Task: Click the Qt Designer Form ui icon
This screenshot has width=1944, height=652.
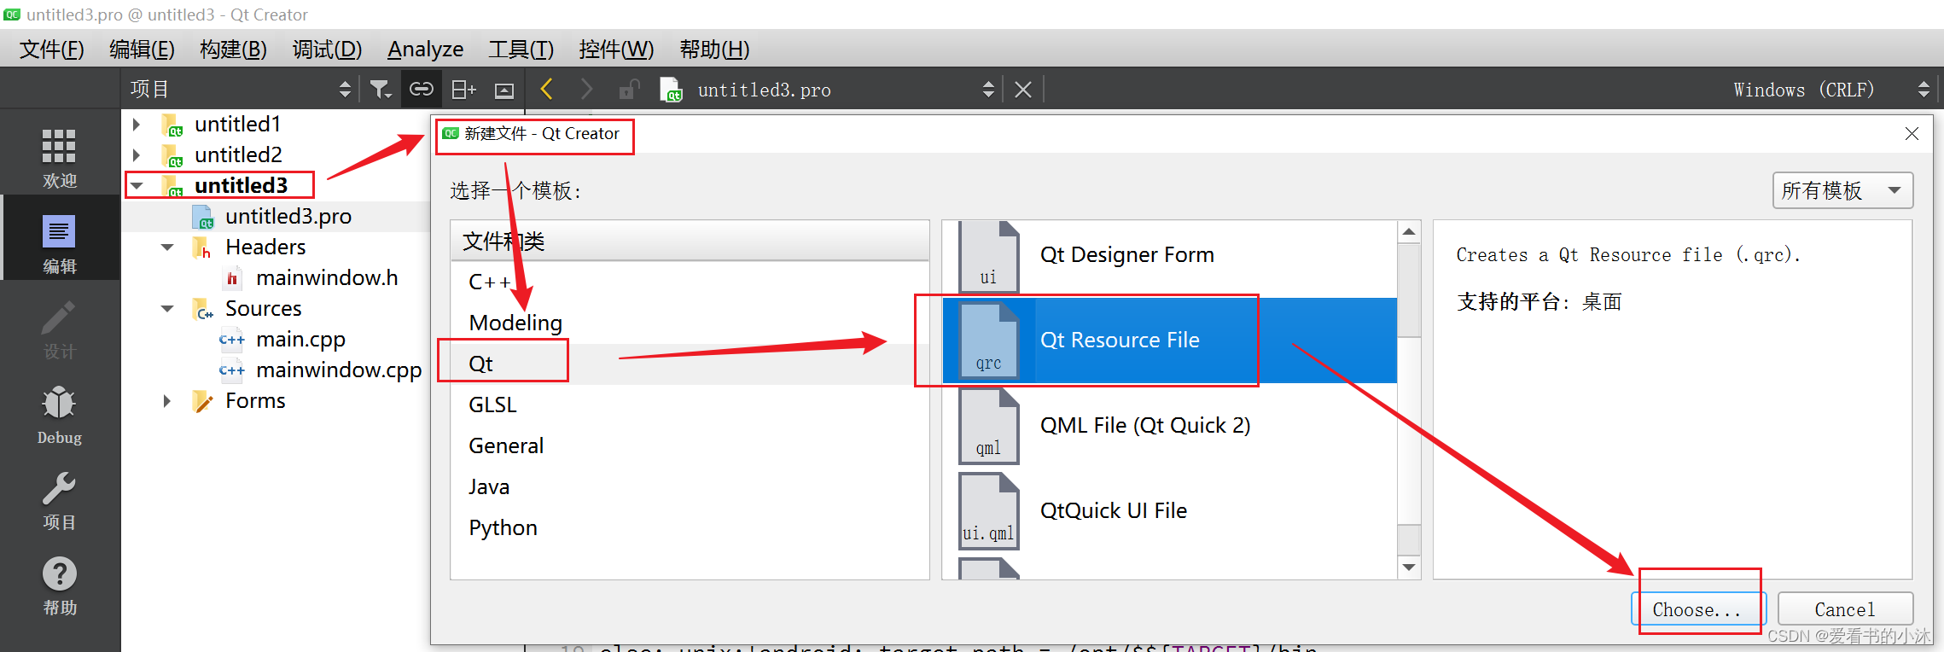Action: coord(988,257)
